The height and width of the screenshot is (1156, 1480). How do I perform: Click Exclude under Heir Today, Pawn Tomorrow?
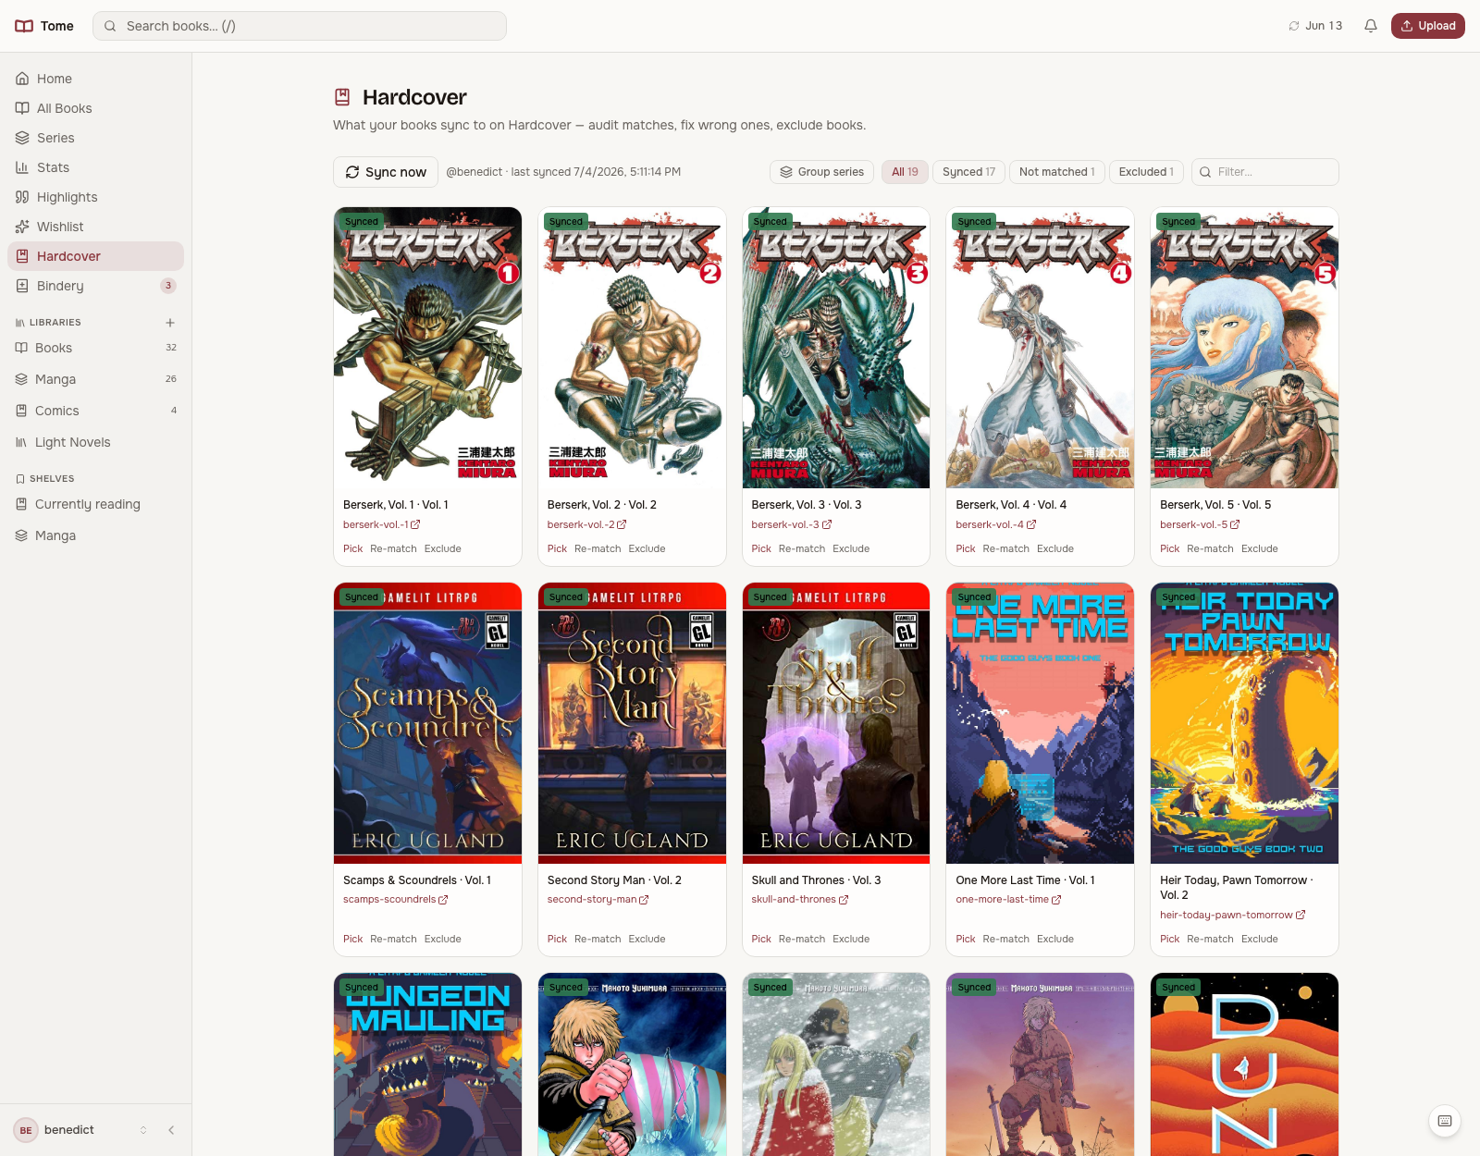1259,939
